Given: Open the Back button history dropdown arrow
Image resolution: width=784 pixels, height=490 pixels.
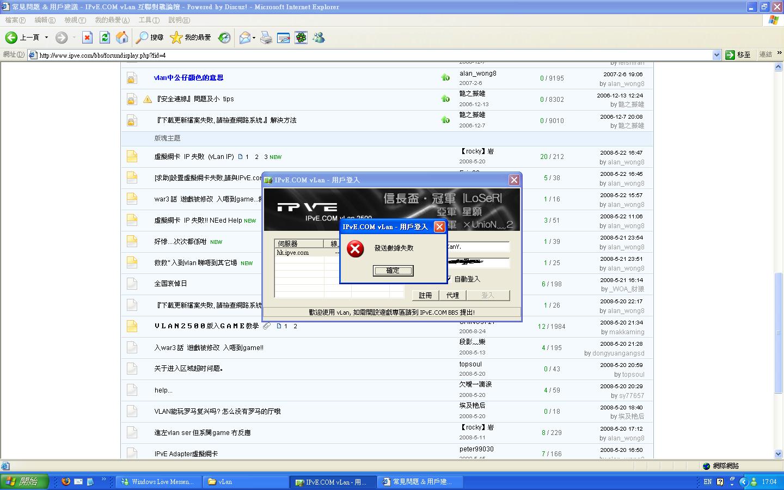Looking at the screenshot, I should (x=46, y=38).
